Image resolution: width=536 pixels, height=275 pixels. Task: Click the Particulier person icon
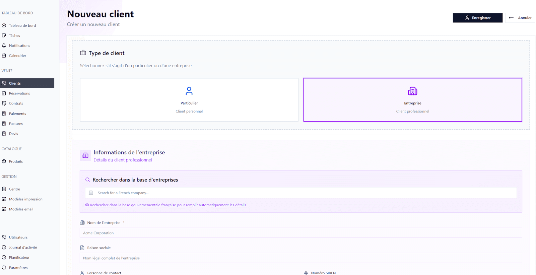click(x=189, y=91)
